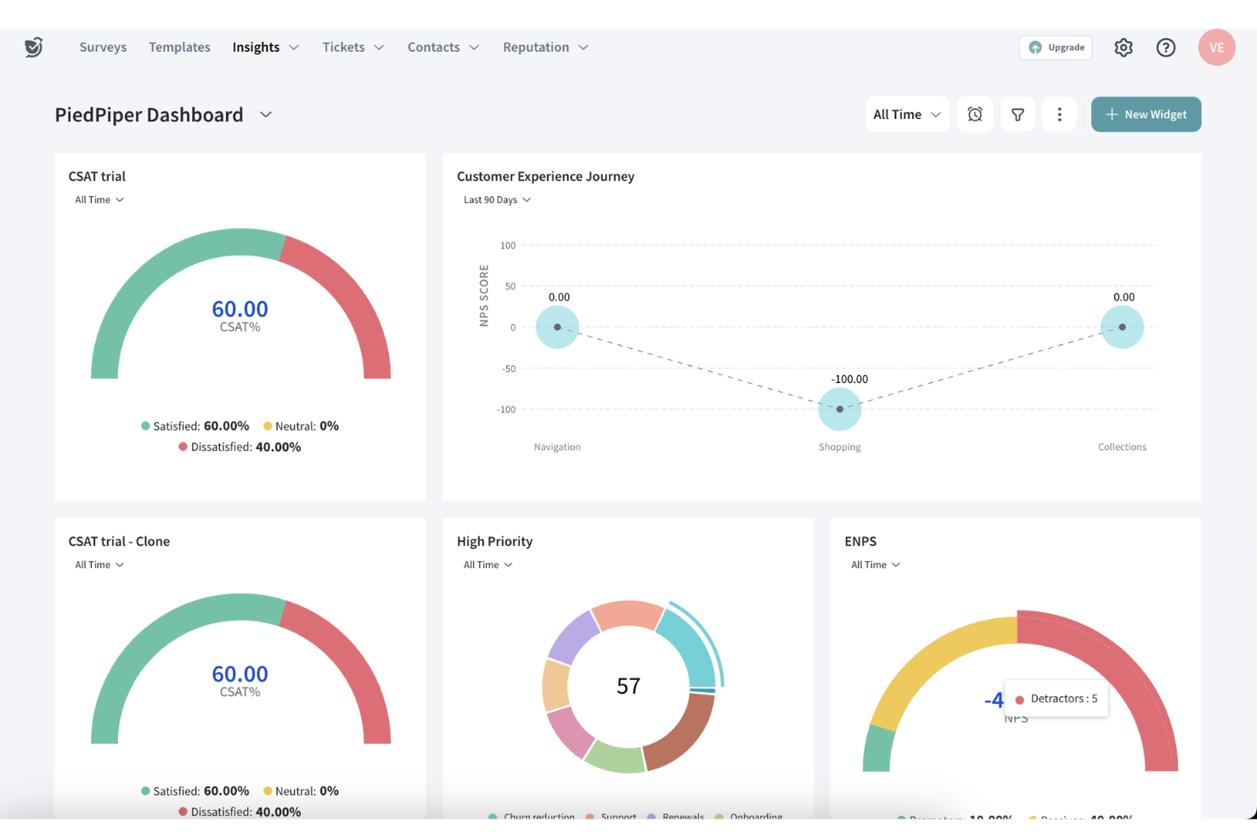The height and width of the screenshot is (838, 1257).
Task: Click the filter icon near New Widget
Action: [x=1017, y=114]
